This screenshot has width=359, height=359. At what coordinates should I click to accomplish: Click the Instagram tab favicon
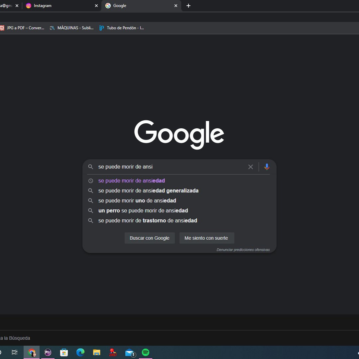point(29,6)
